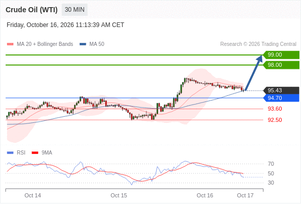Click the Research © 2026 Trading Central text

[258, 44]
